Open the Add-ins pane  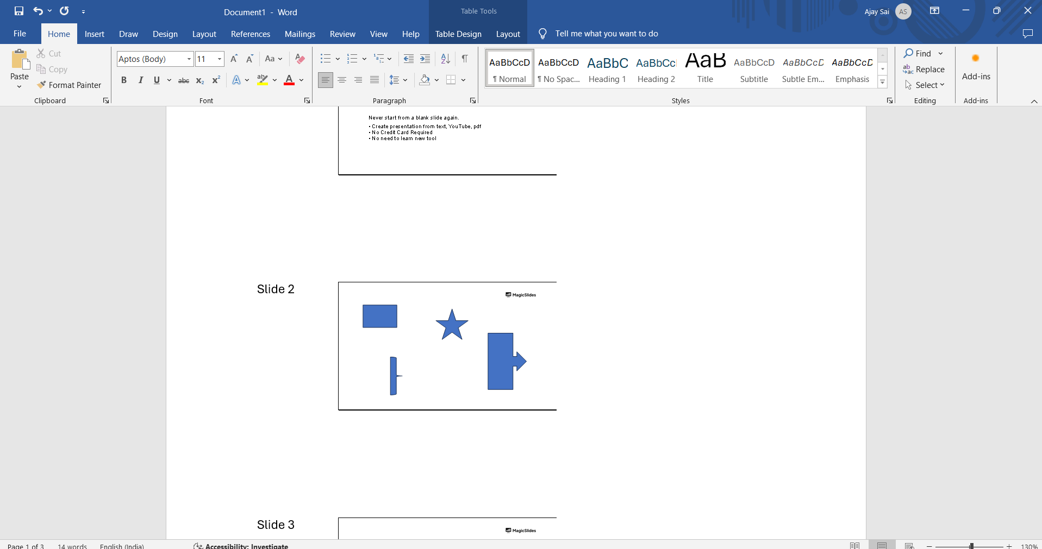pos(976,67)
